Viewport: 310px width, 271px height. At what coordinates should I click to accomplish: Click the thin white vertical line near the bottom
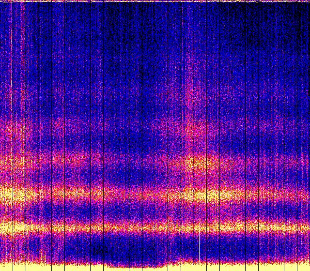[x=200, y=244]
